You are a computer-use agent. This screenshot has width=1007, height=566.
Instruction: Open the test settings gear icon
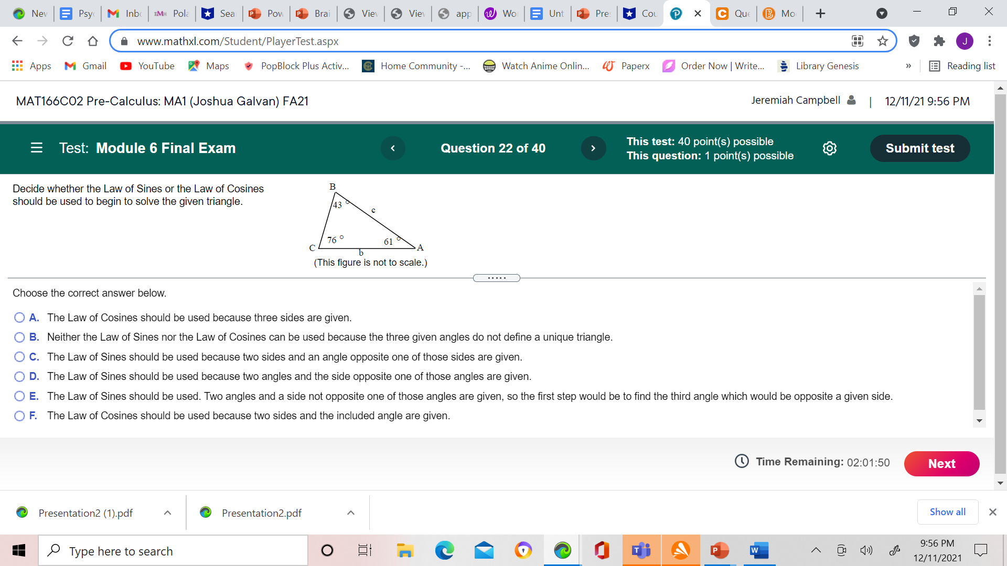(x=829, y=148)
